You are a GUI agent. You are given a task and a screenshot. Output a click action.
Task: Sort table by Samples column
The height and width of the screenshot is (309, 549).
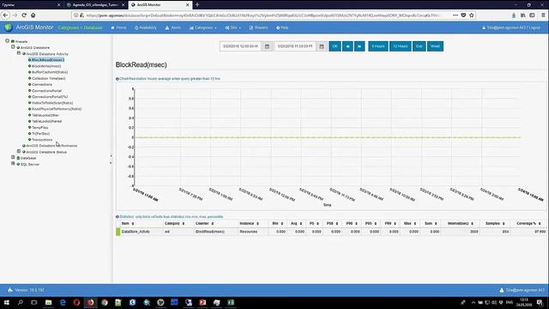495,223
